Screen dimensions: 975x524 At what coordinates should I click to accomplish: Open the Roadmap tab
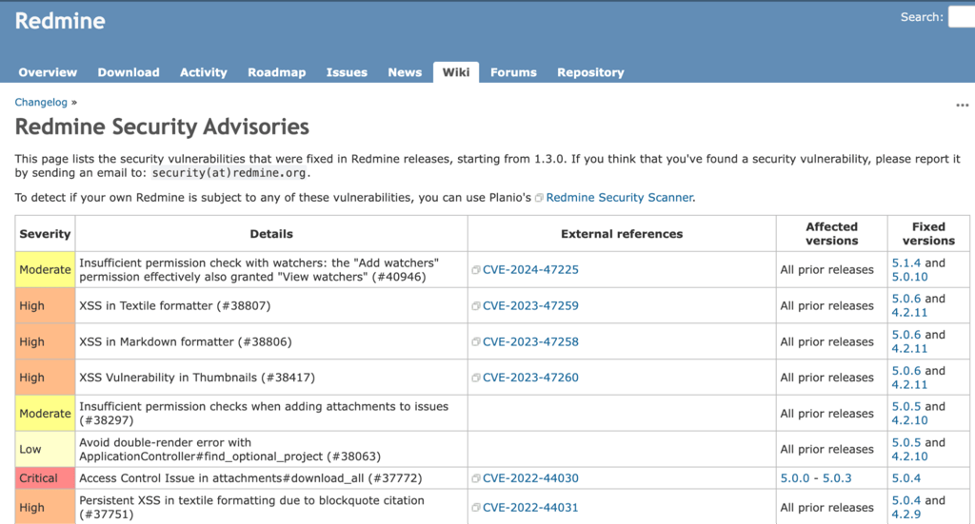pyautogui.click(x=277, y=72)
